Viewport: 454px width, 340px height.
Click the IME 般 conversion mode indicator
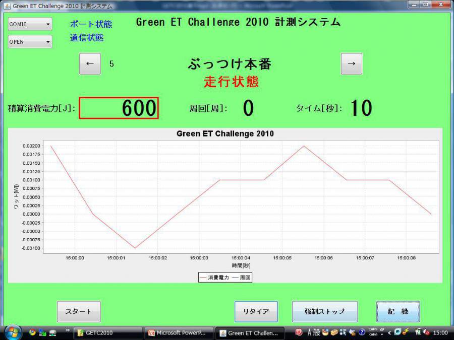316,332
